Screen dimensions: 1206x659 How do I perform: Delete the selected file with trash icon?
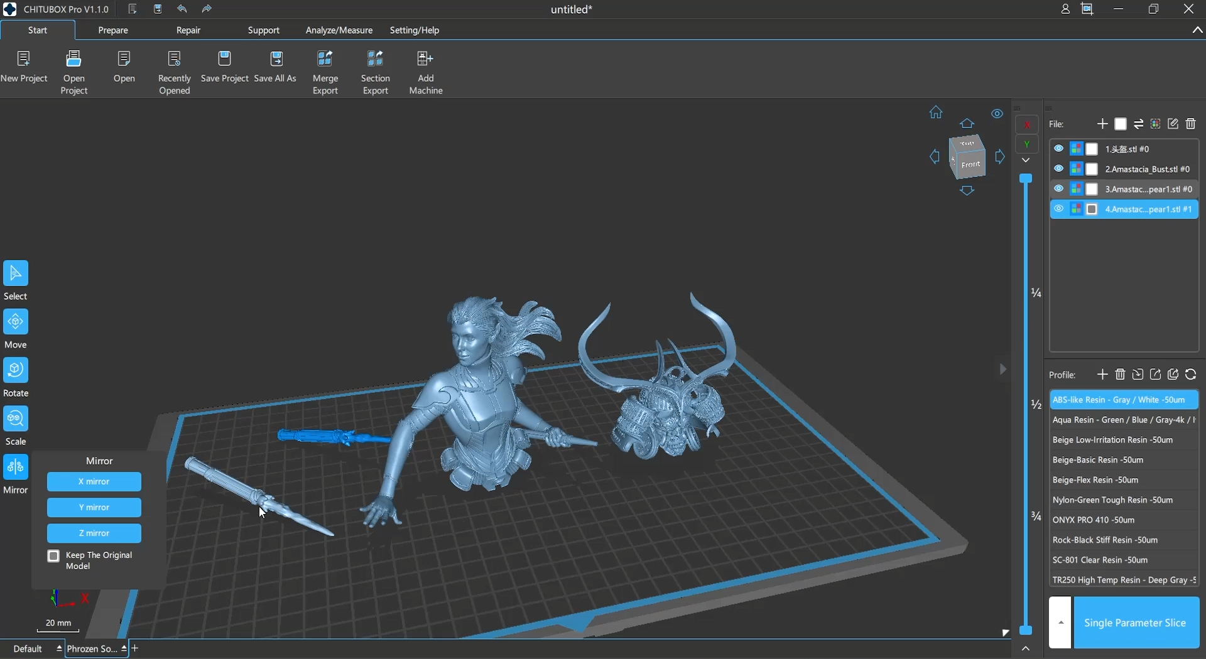[1191, 124]
